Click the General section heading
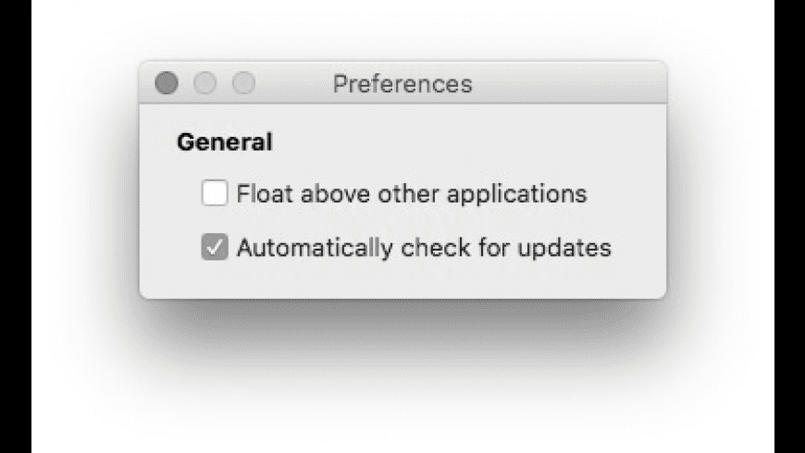This screenshot has height=453, width=805. [225, 142]
